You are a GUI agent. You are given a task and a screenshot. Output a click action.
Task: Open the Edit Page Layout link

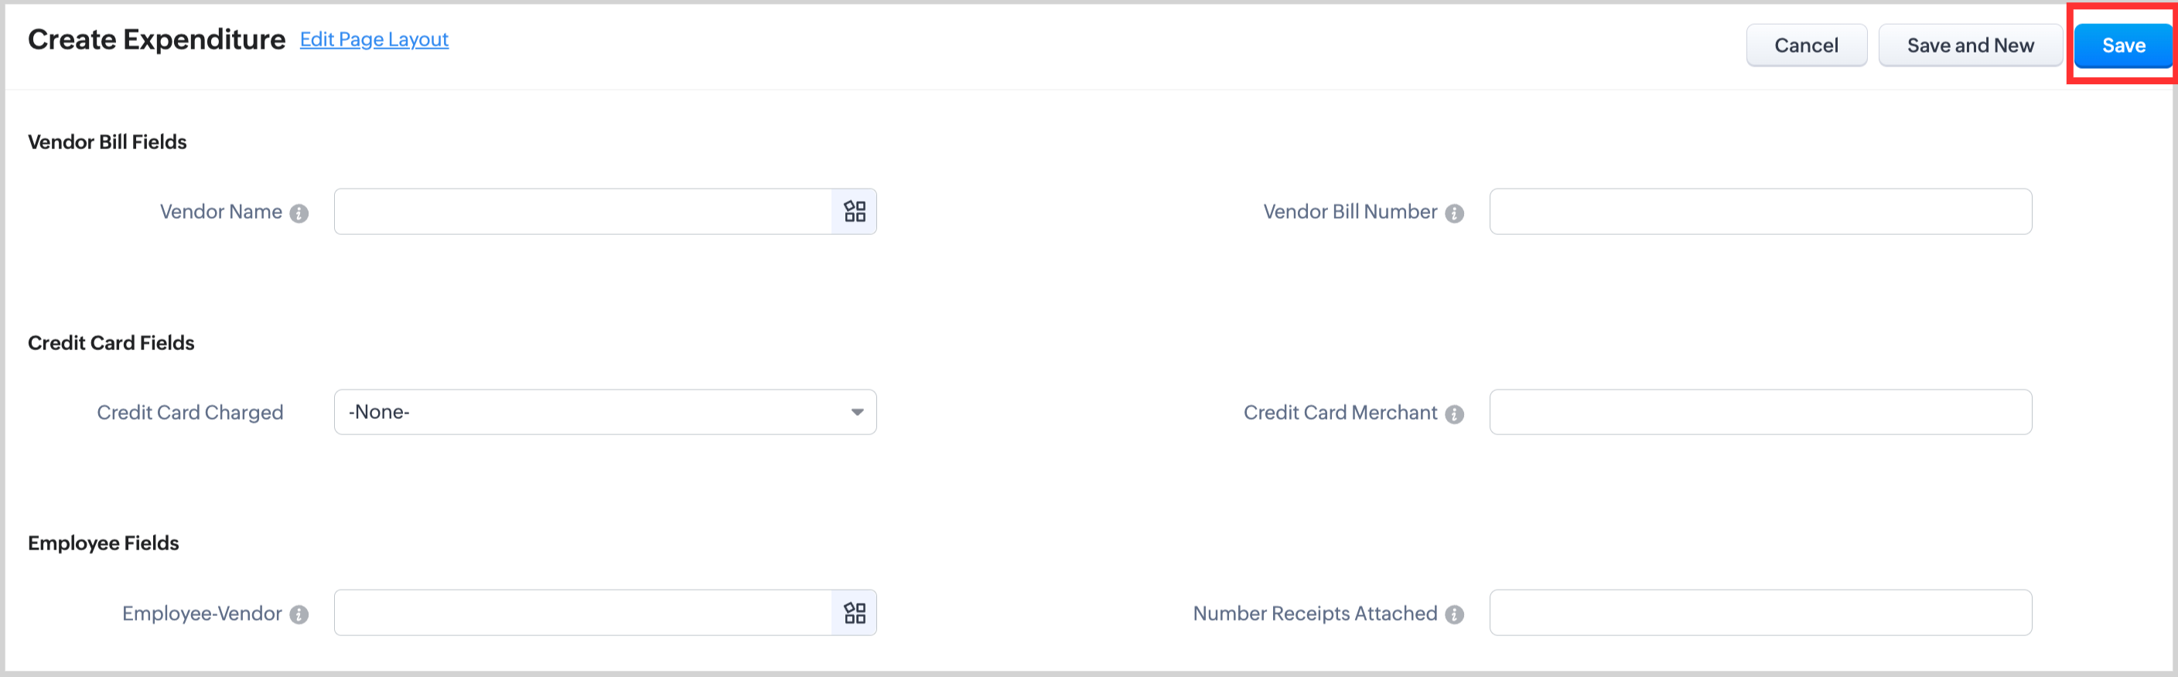point(374,39)
